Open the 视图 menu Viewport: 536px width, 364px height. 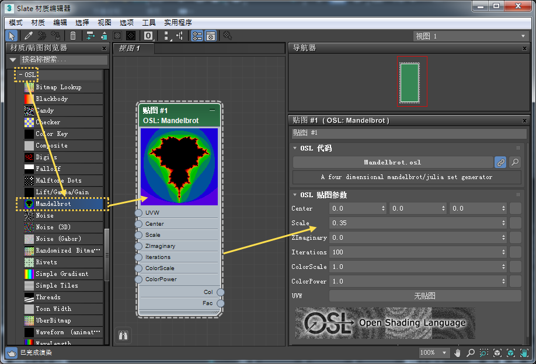click(x=105, y=23)
